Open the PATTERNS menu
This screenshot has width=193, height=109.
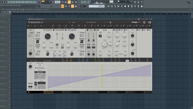click(x=18, y=2)
